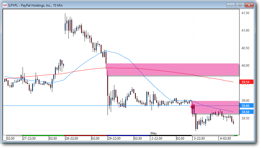
Task: Minimize the PayPal chart window
Action: pyautogui.click(x=231, y=5)
